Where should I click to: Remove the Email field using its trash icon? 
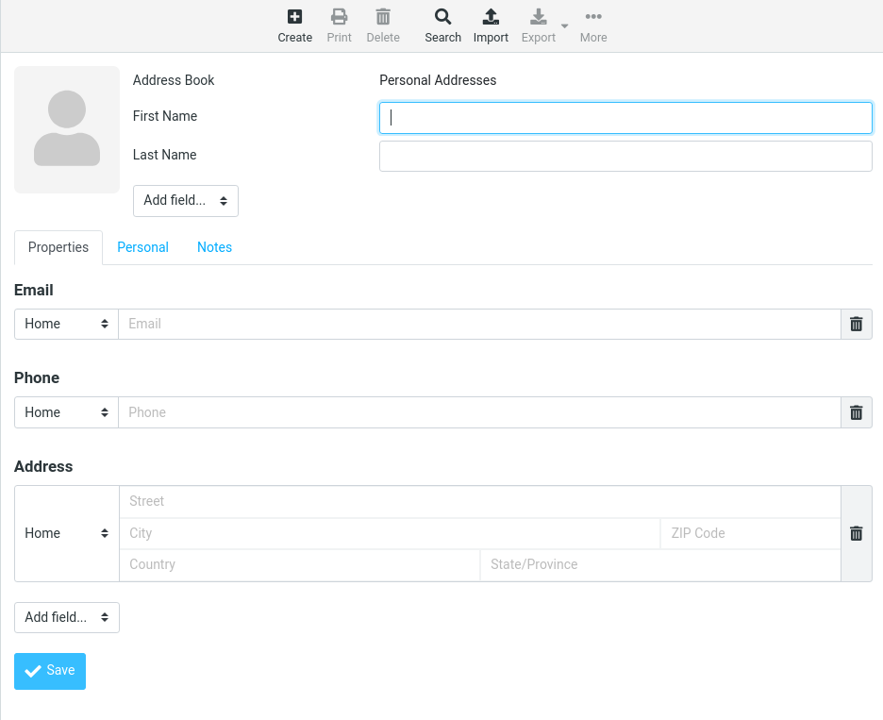[x=856, y=324]
